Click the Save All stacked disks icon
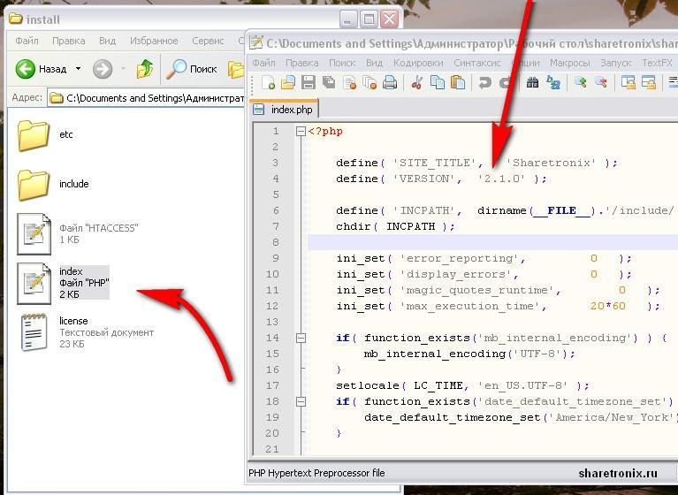The height and width of the screenshot is (495, 678). point(329,82)
